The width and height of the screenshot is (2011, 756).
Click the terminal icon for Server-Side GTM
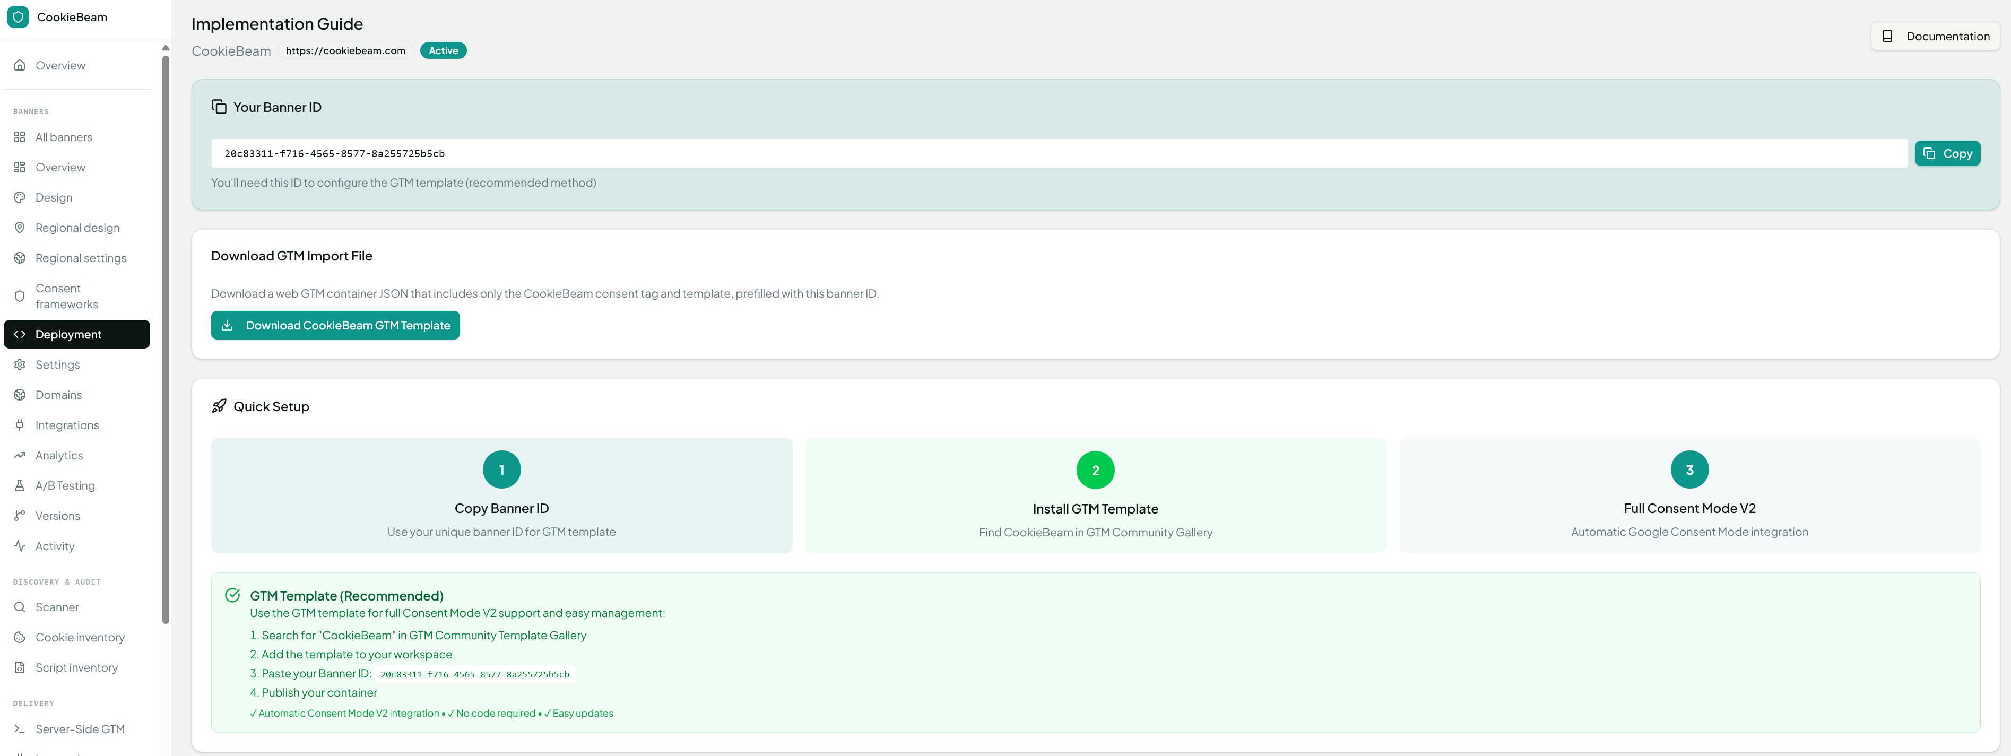coord(20,729)
